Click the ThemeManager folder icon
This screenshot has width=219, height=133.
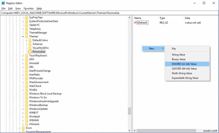pos(27,33)
